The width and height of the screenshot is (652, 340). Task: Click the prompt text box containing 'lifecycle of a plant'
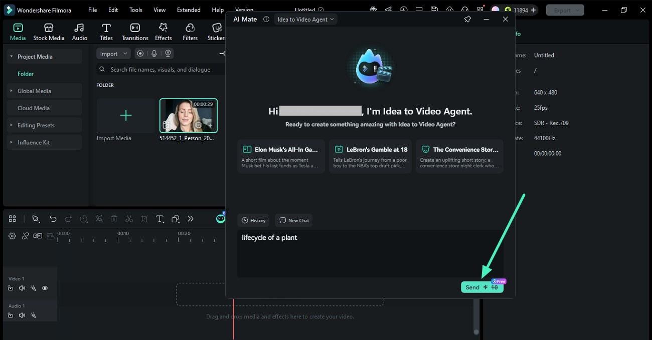(x=370, y=253)
